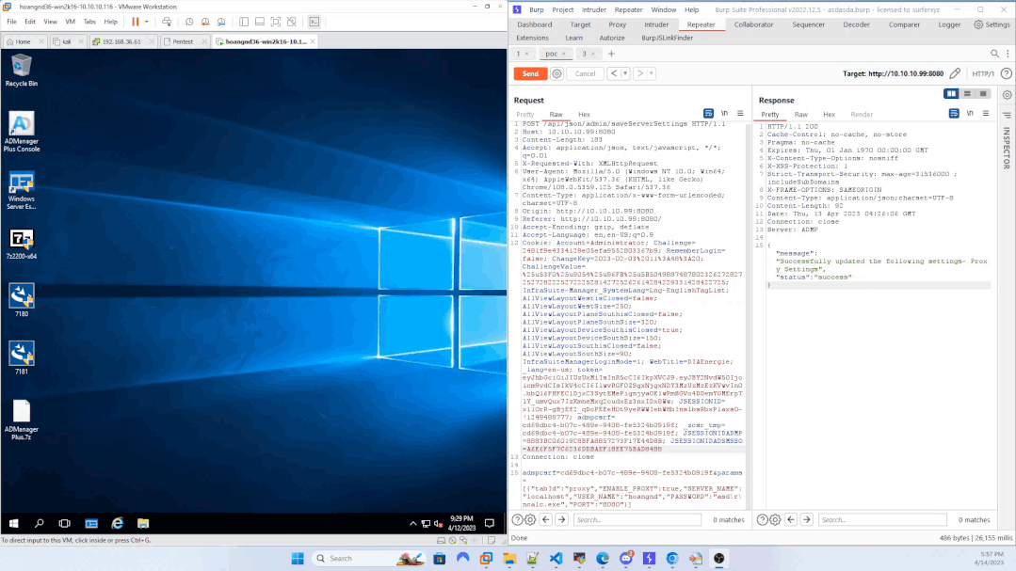Select combined tabbed layout view
The height and width of the screenshot is (571, 1016).
pos(983,94)
